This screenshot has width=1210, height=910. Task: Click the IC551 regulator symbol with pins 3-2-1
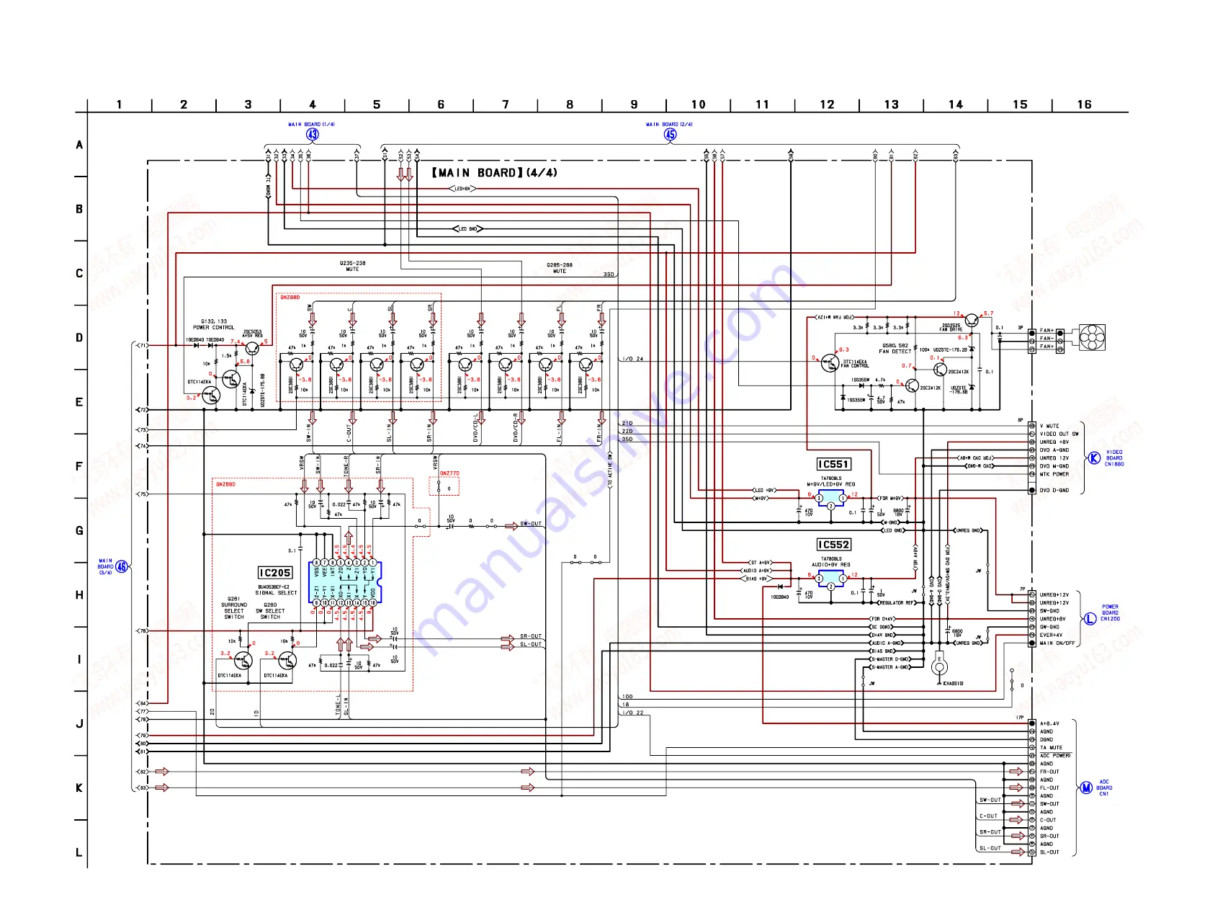click(830, 499)
